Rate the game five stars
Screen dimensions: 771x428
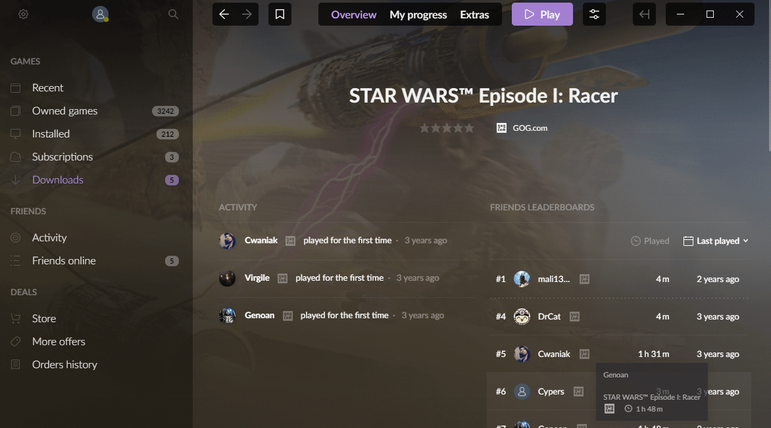tap(469, 128)
